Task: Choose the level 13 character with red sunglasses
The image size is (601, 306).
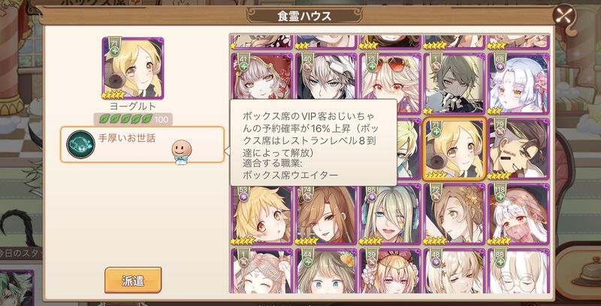Action: pyautogui.click(x=390, y=83)
